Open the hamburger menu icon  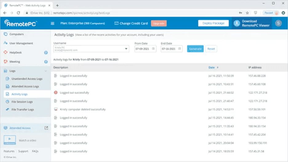[x=52, y=23]
